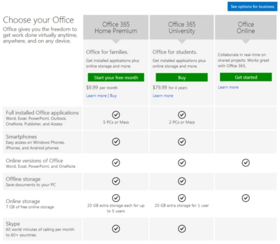
Task: Click Get started for Office Online
Action: click(246, 77)
